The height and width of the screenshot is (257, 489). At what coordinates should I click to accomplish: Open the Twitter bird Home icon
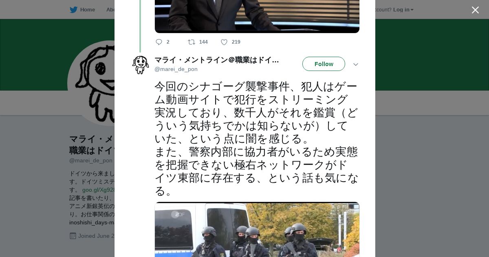tap(73, 10)
